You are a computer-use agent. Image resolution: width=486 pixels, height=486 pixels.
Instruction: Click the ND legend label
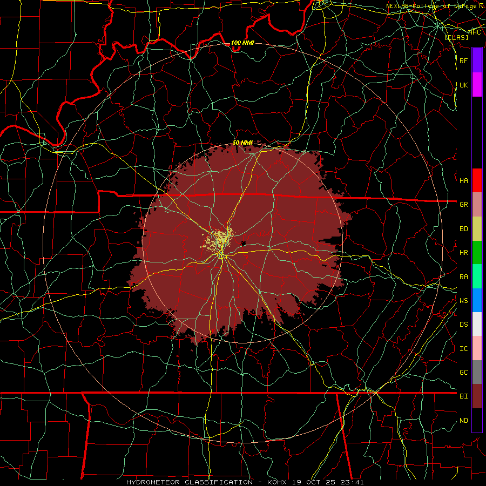pyautogui.click(x=464, y=421)
